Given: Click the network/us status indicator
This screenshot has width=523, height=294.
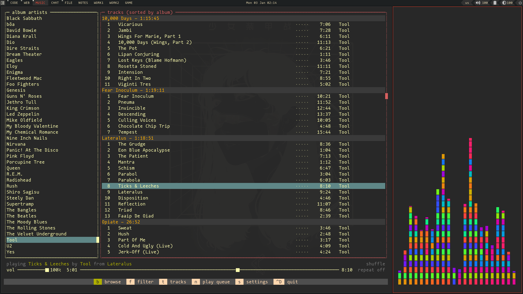Looking at the screenshot, I should click(x=467, y=3).
